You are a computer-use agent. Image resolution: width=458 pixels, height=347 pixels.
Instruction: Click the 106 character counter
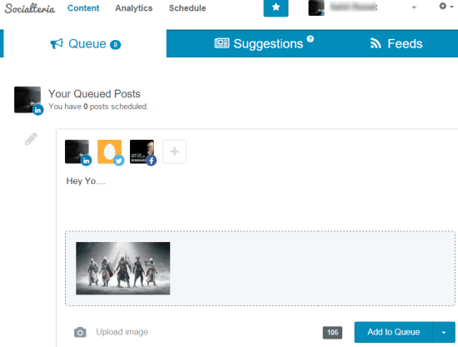(x=332, y=332)
